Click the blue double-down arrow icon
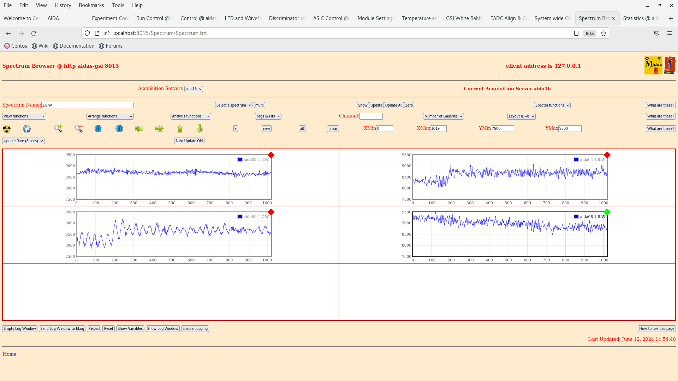Image resolution: width=678 pixels, height=381 pixels. click(x=98, y=129)
